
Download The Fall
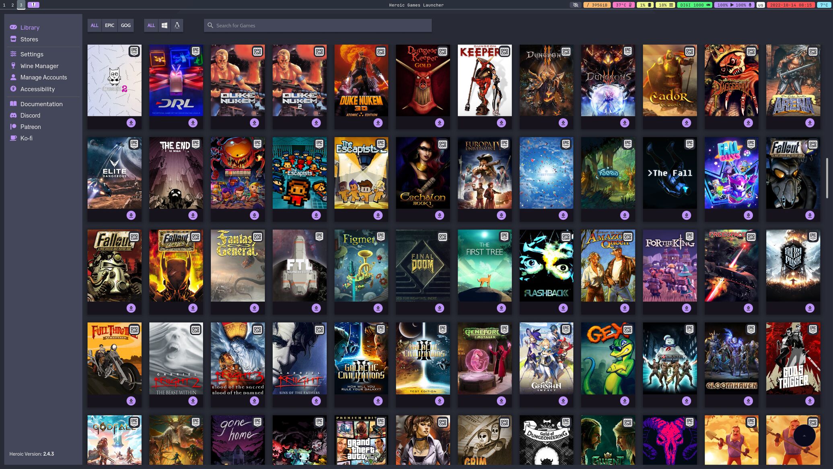[687, 215]
